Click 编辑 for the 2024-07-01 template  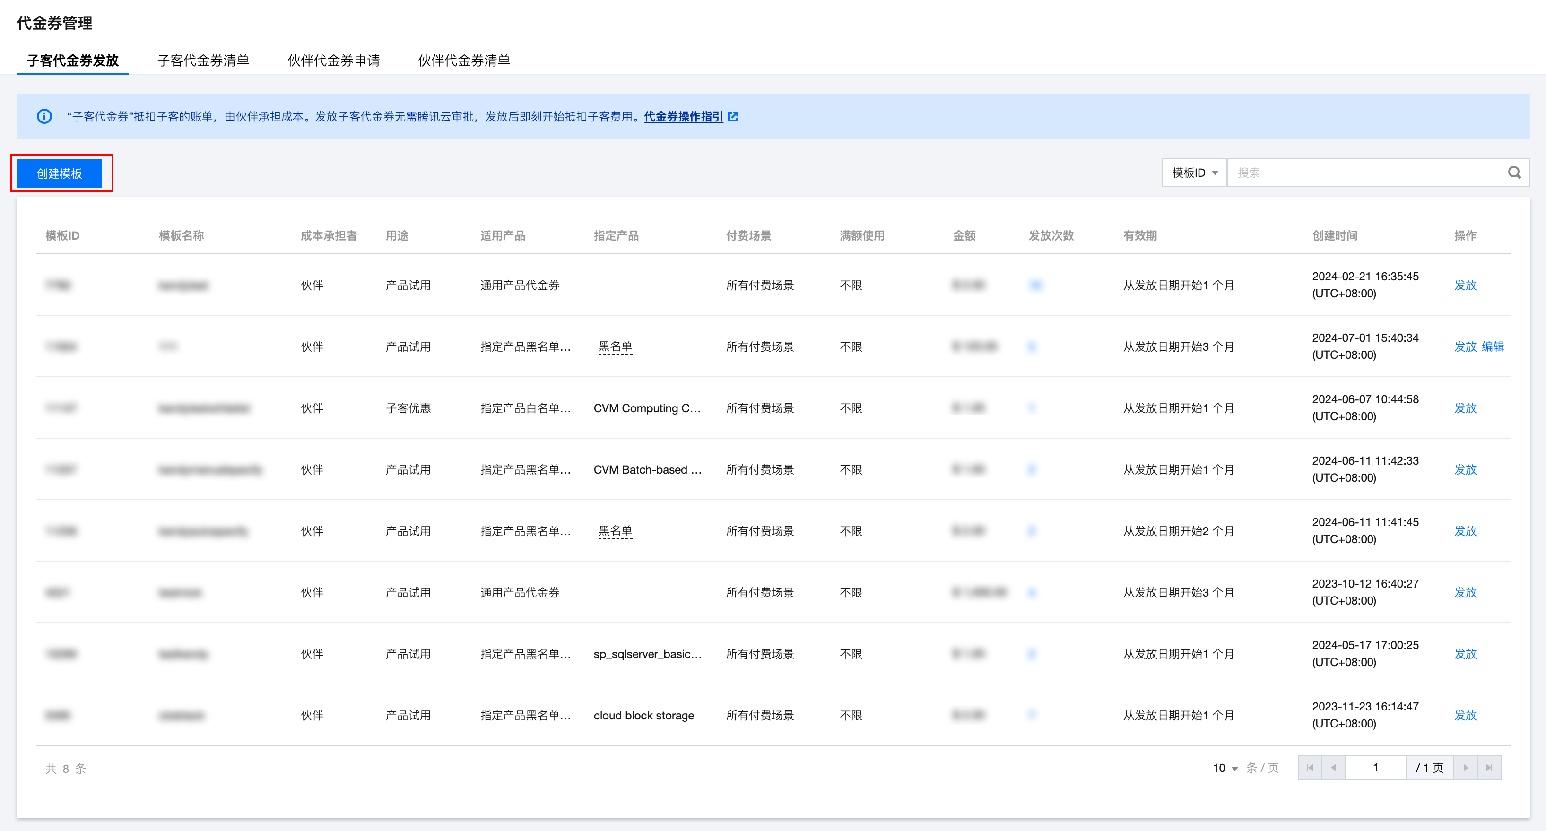tap(1493, 346)
